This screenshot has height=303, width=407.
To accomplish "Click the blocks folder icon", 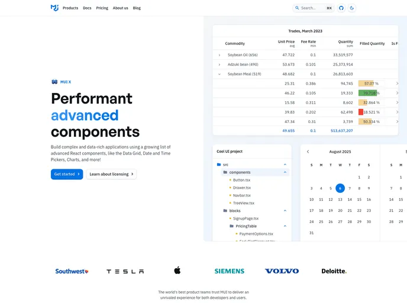I will (x=225, y=211).
